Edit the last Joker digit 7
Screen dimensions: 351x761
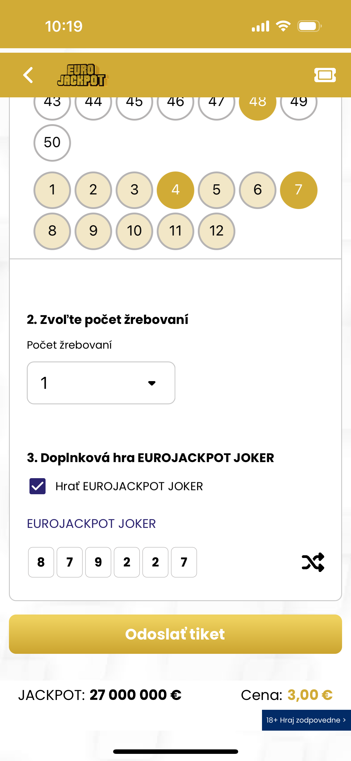[x=184, y=562]
